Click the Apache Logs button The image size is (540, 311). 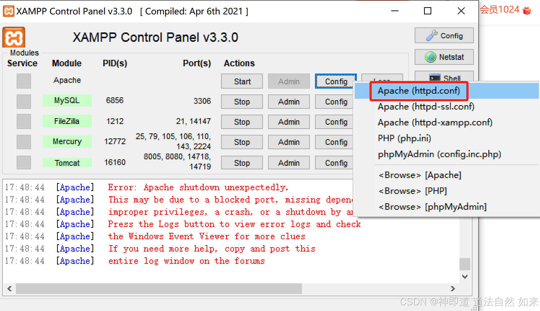(382, 78)
